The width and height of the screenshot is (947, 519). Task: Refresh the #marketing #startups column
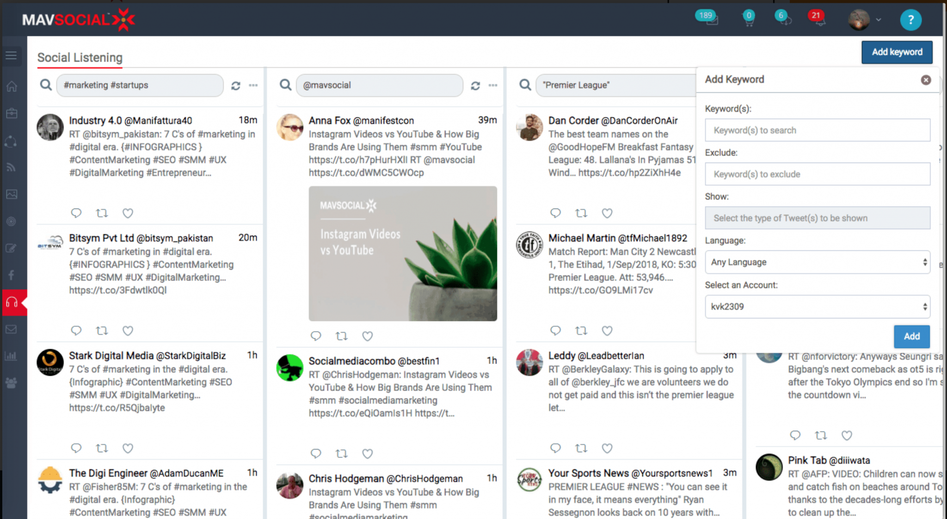[236, 86]
